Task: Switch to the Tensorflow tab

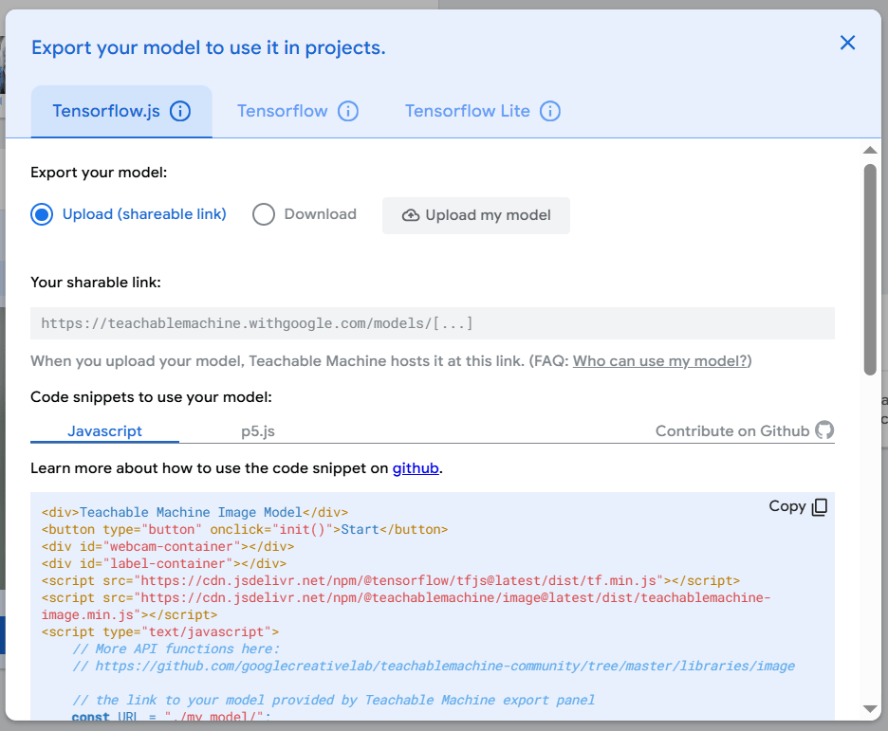Action: (282, 111)
